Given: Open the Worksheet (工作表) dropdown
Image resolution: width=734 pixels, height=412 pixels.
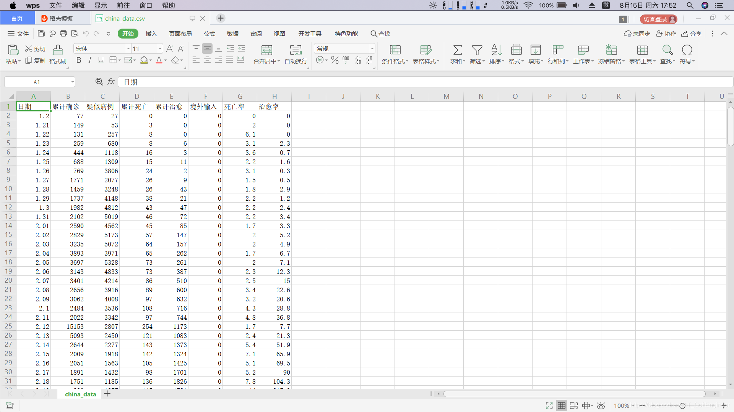Looking at the screenshot, I should tap(583, 61).
